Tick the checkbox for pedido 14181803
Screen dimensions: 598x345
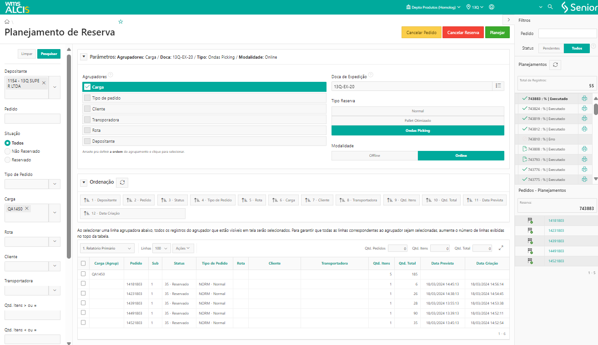click(83, 284)
